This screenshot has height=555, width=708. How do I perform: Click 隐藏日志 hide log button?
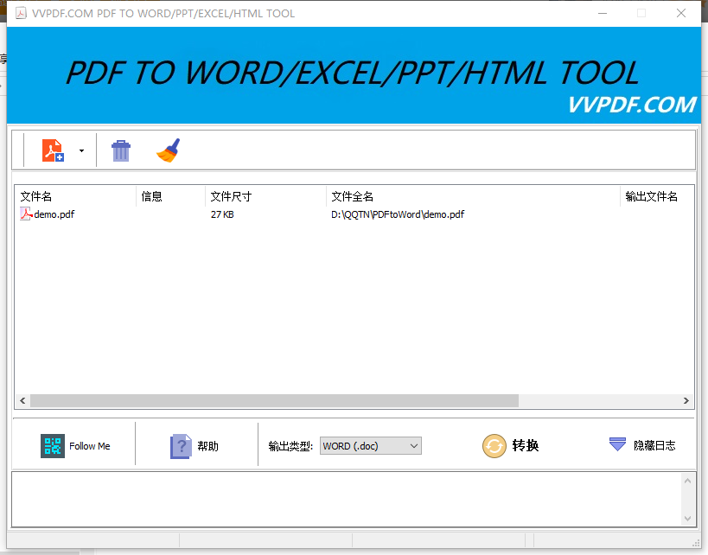654,446
